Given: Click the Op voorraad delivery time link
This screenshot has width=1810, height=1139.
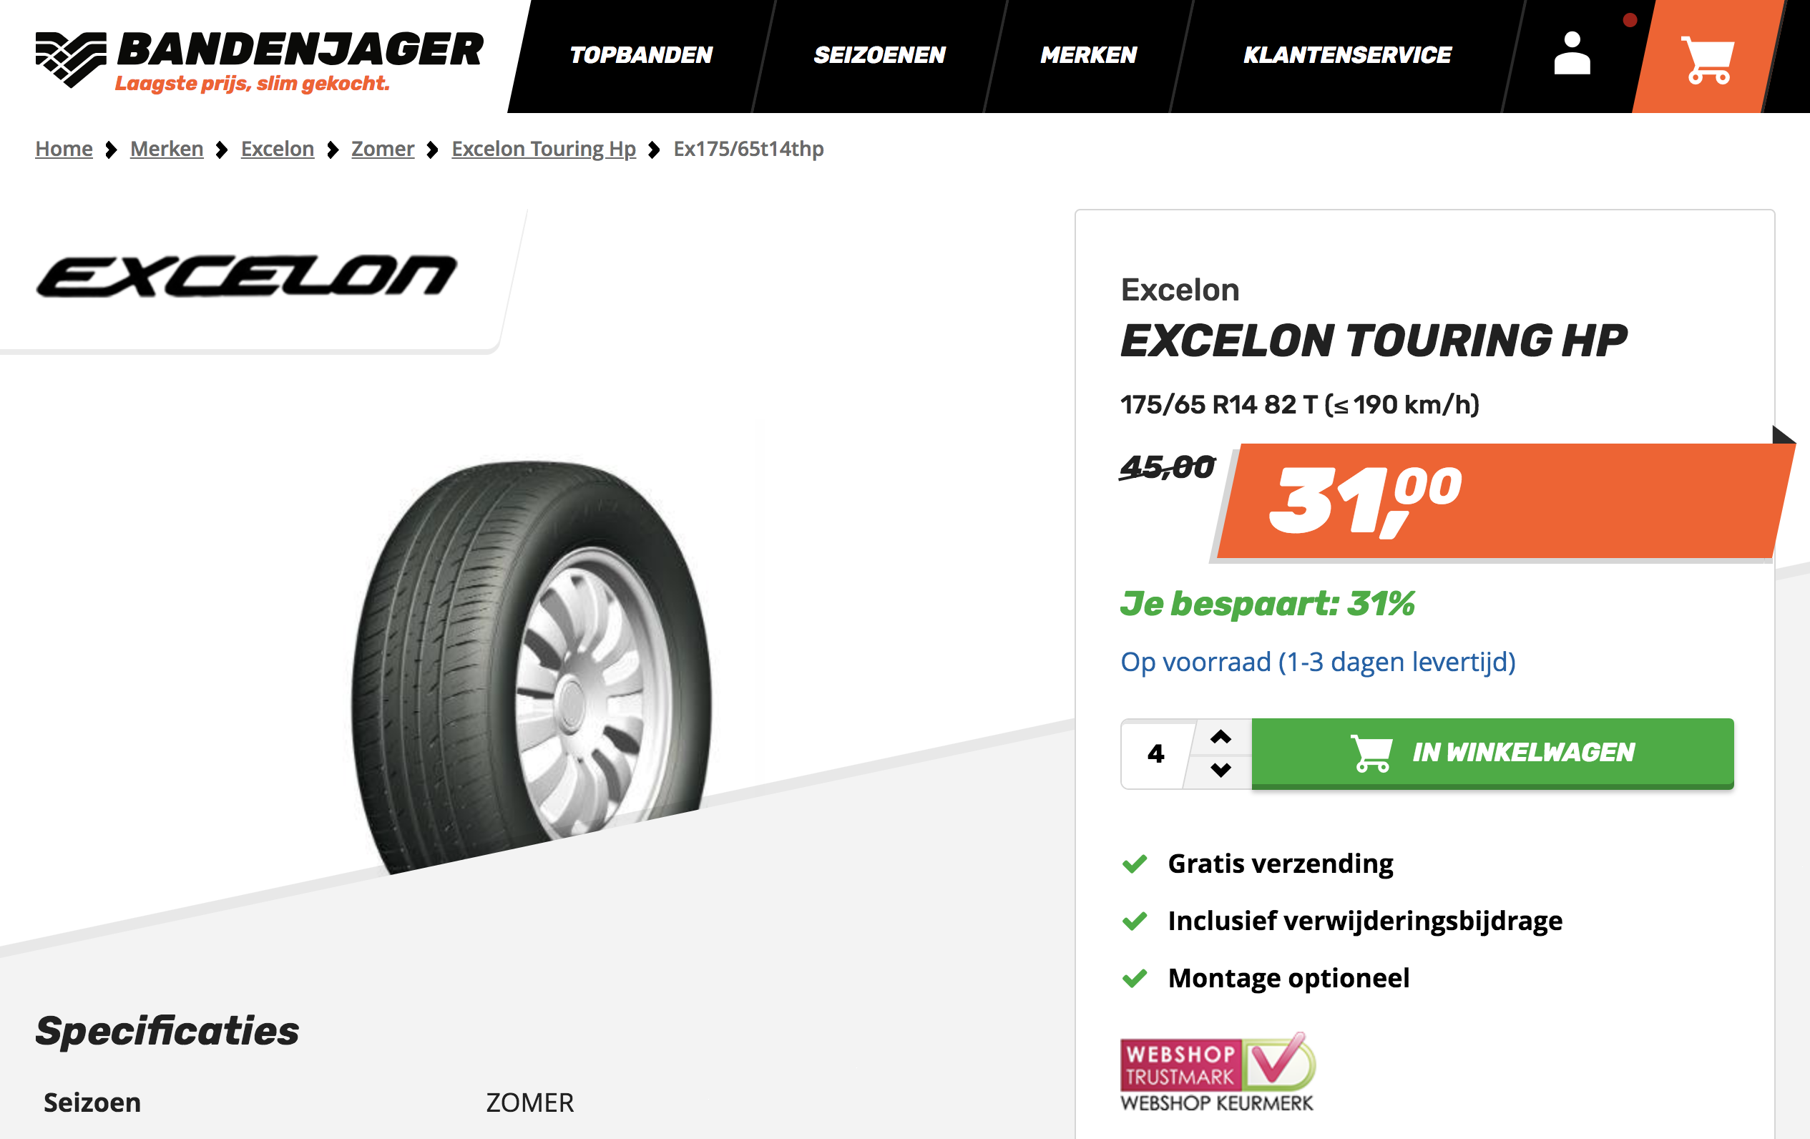Looking at the screenshot, I should tap(1318, 662).
